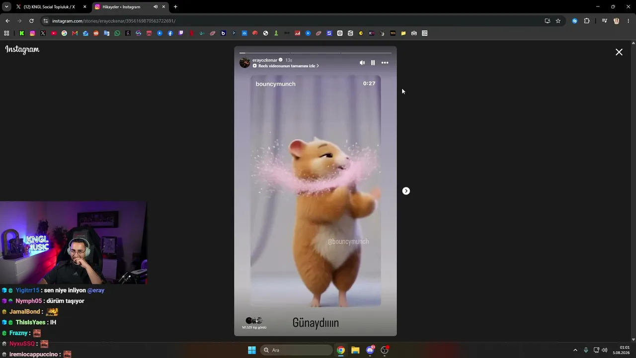The height and width of the screenshot is (358, 636).
Task: Close the KNGL Social Topluluk X tab
Action: click(x=85, y=7)
